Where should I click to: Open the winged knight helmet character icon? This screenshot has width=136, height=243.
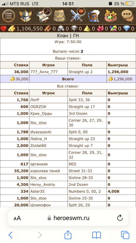pyautogui.click(x=25, y=16)
